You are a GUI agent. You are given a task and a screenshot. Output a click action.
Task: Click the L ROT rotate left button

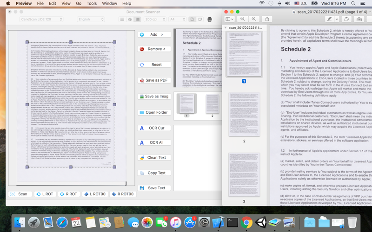[45, 194]
